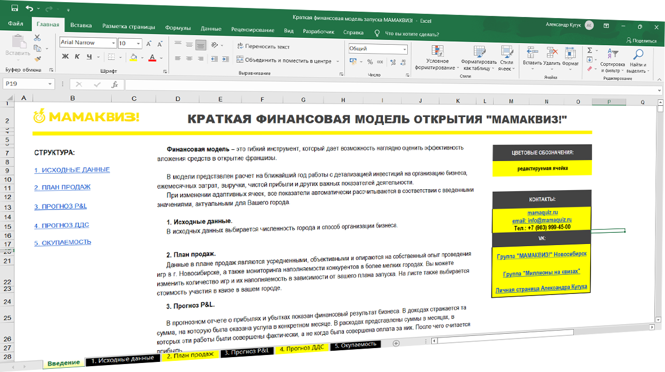The height and width of the screenshot is (372, 665).
Task: Apply percent style to the cell
Action: [370, 62]
